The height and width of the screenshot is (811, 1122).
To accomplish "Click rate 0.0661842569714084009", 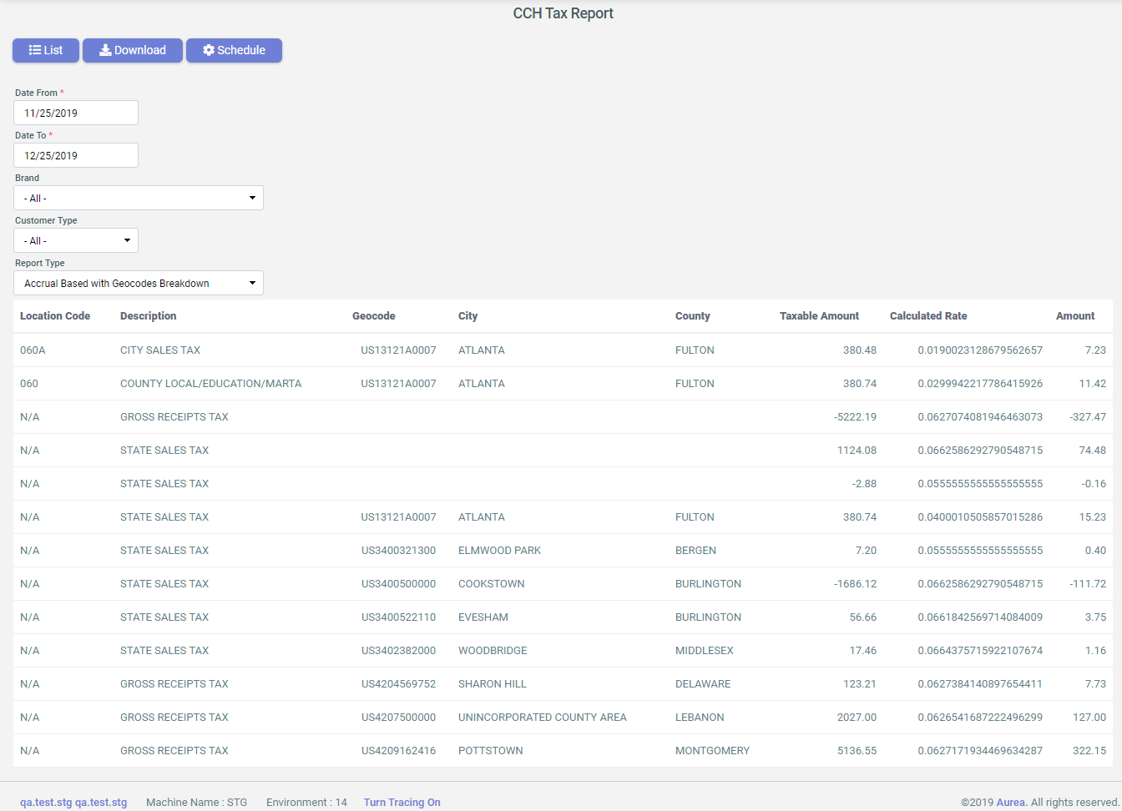I will (x=980, y=617).
